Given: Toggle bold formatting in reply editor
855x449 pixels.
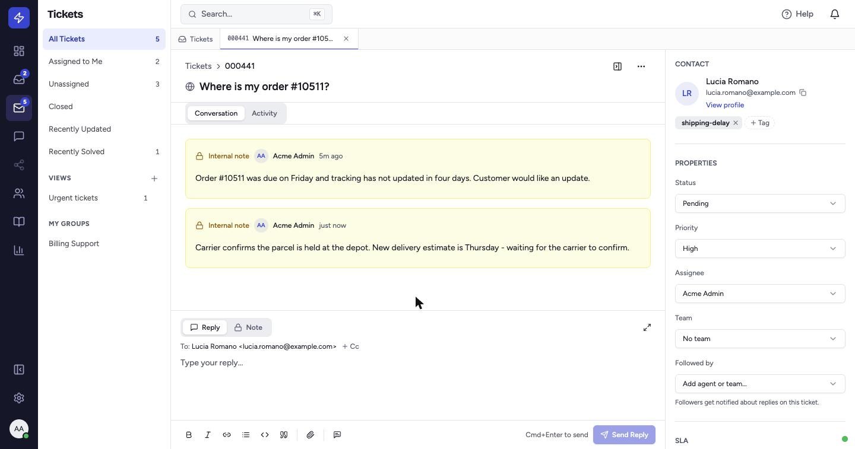Looking at the screenshot, I should [189, 435].
